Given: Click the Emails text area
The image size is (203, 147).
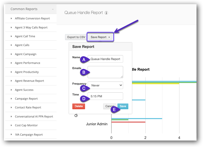Looking at the screenshot, I should pos(105,72).
